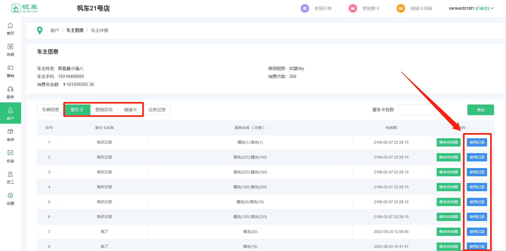Open 首页 home in sidebar
Screen dimensions: 506x251
tap(10, 29)
